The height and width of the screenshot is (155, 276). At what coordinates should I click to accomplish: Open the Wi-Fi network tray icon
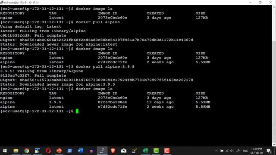point(227,151)
